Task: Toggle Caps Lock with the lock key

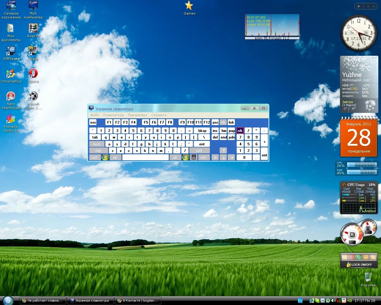Action: point(96,144)
